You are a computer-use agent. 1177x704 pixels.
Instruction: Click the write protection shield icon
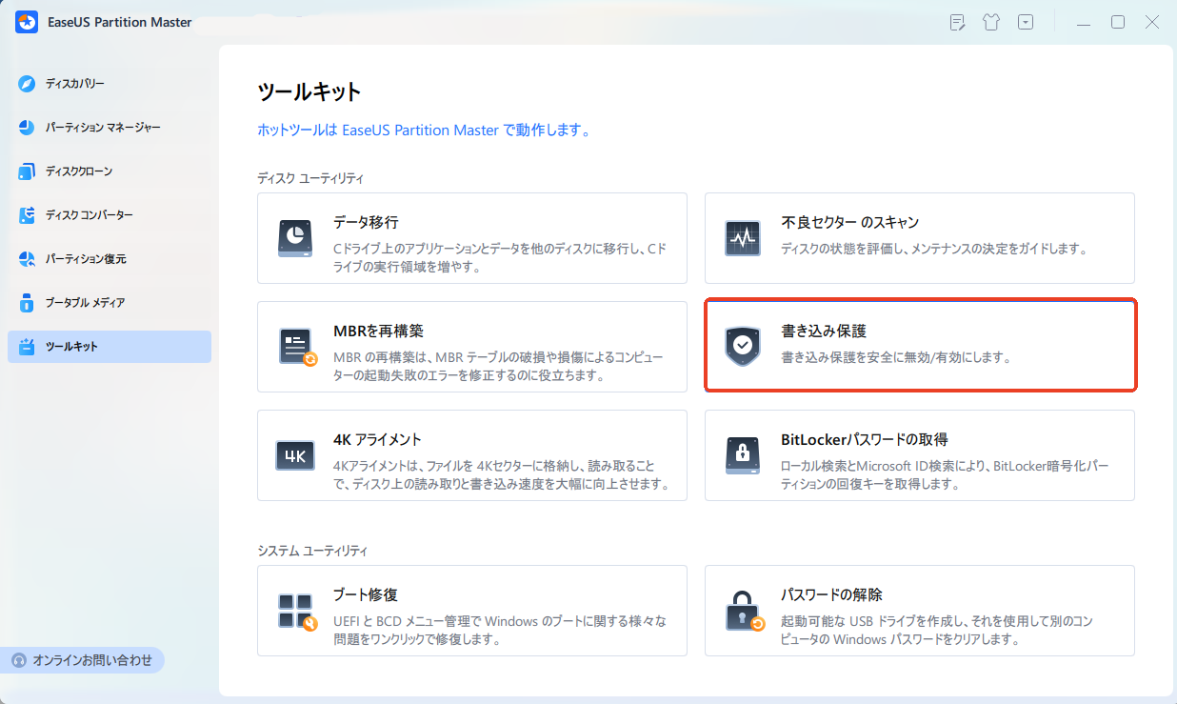click(x=743, y=347)
